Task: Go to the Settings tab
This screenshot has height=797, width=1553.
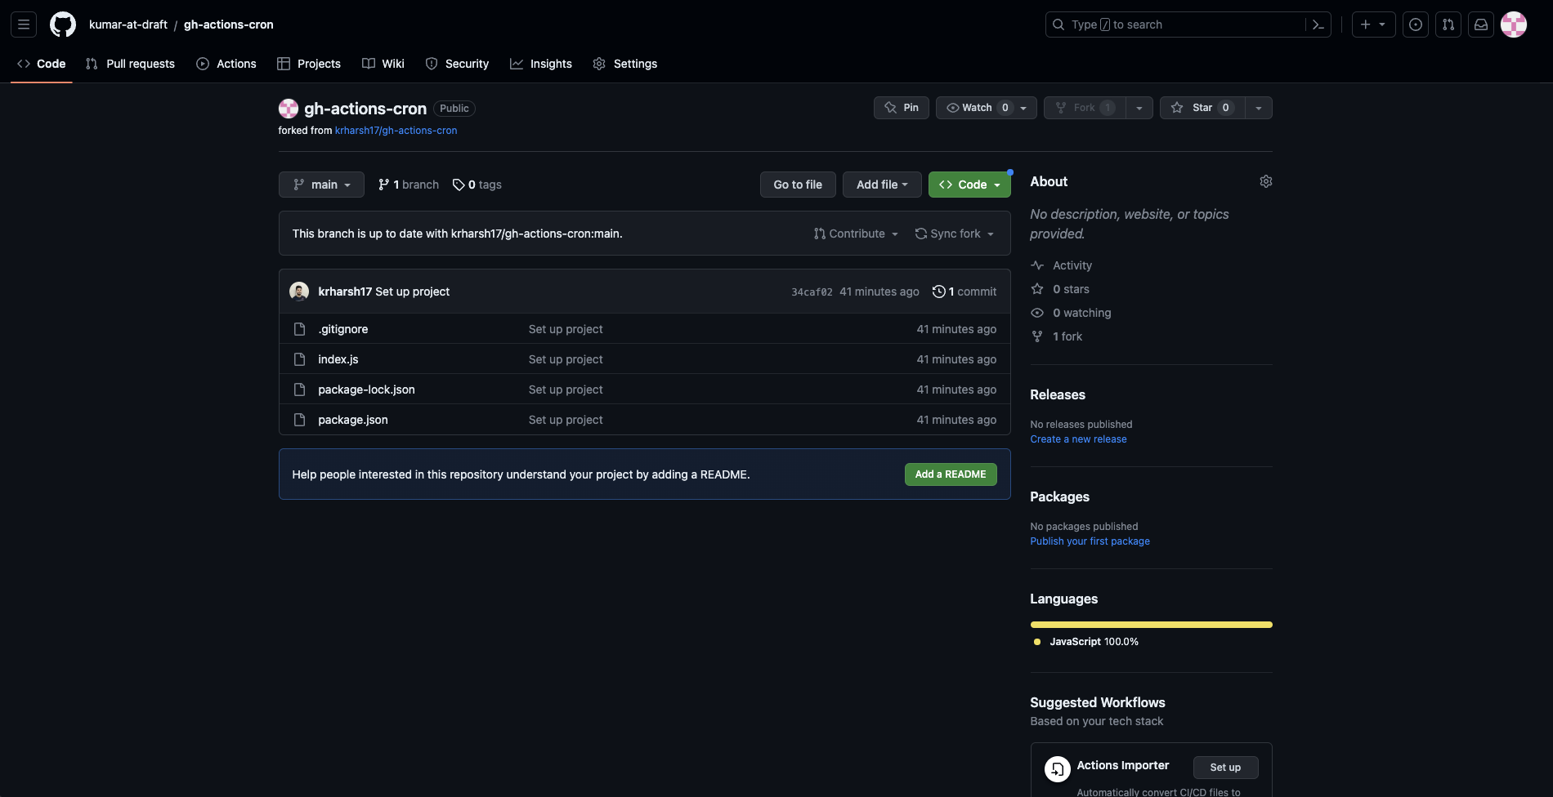Action: coord(625,64)
